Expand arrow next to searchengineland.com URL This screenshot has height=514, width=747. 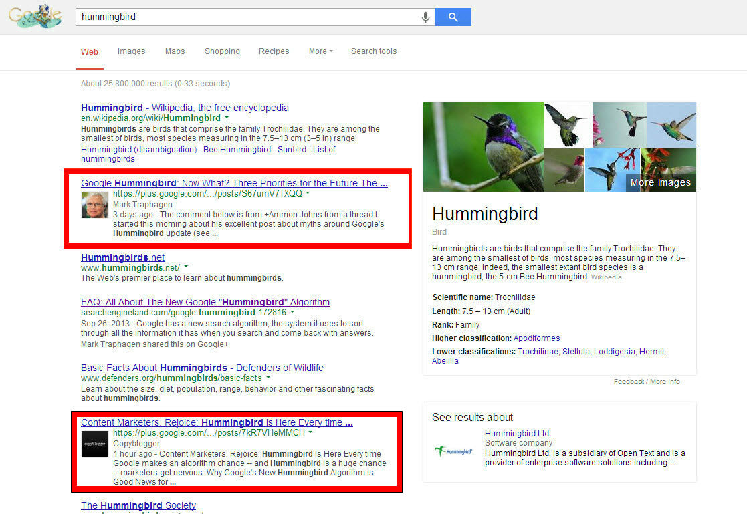pos(292,313)
